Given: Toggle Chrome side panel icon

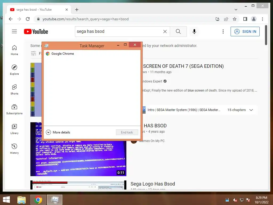Looking at the screenshot, I should click(x=245, y=19).
